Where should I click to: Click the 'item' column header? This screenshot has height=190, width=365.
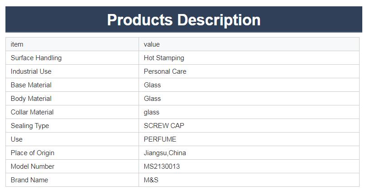[17, 44]
